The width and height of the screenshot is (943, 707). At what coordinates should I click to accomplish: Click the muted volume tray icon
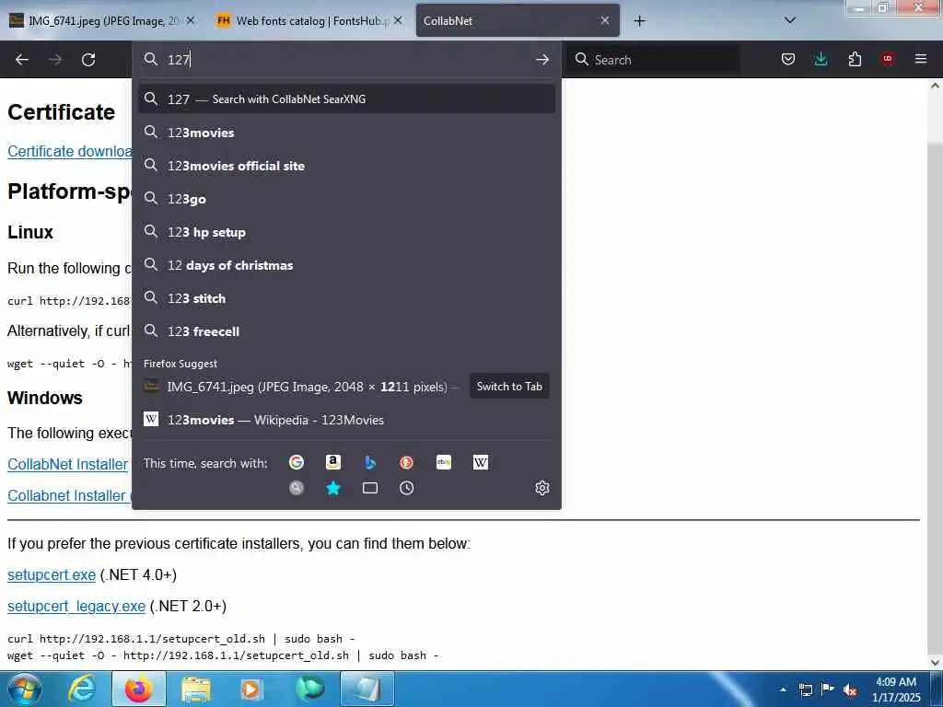coord(850,690)
